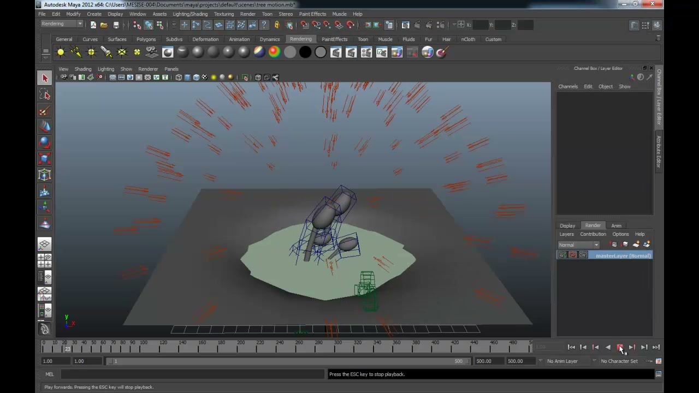Viewport: 699px width, 393px height.
Task: Switch to the Anim layer tab
Action: [x=616, y=225]
